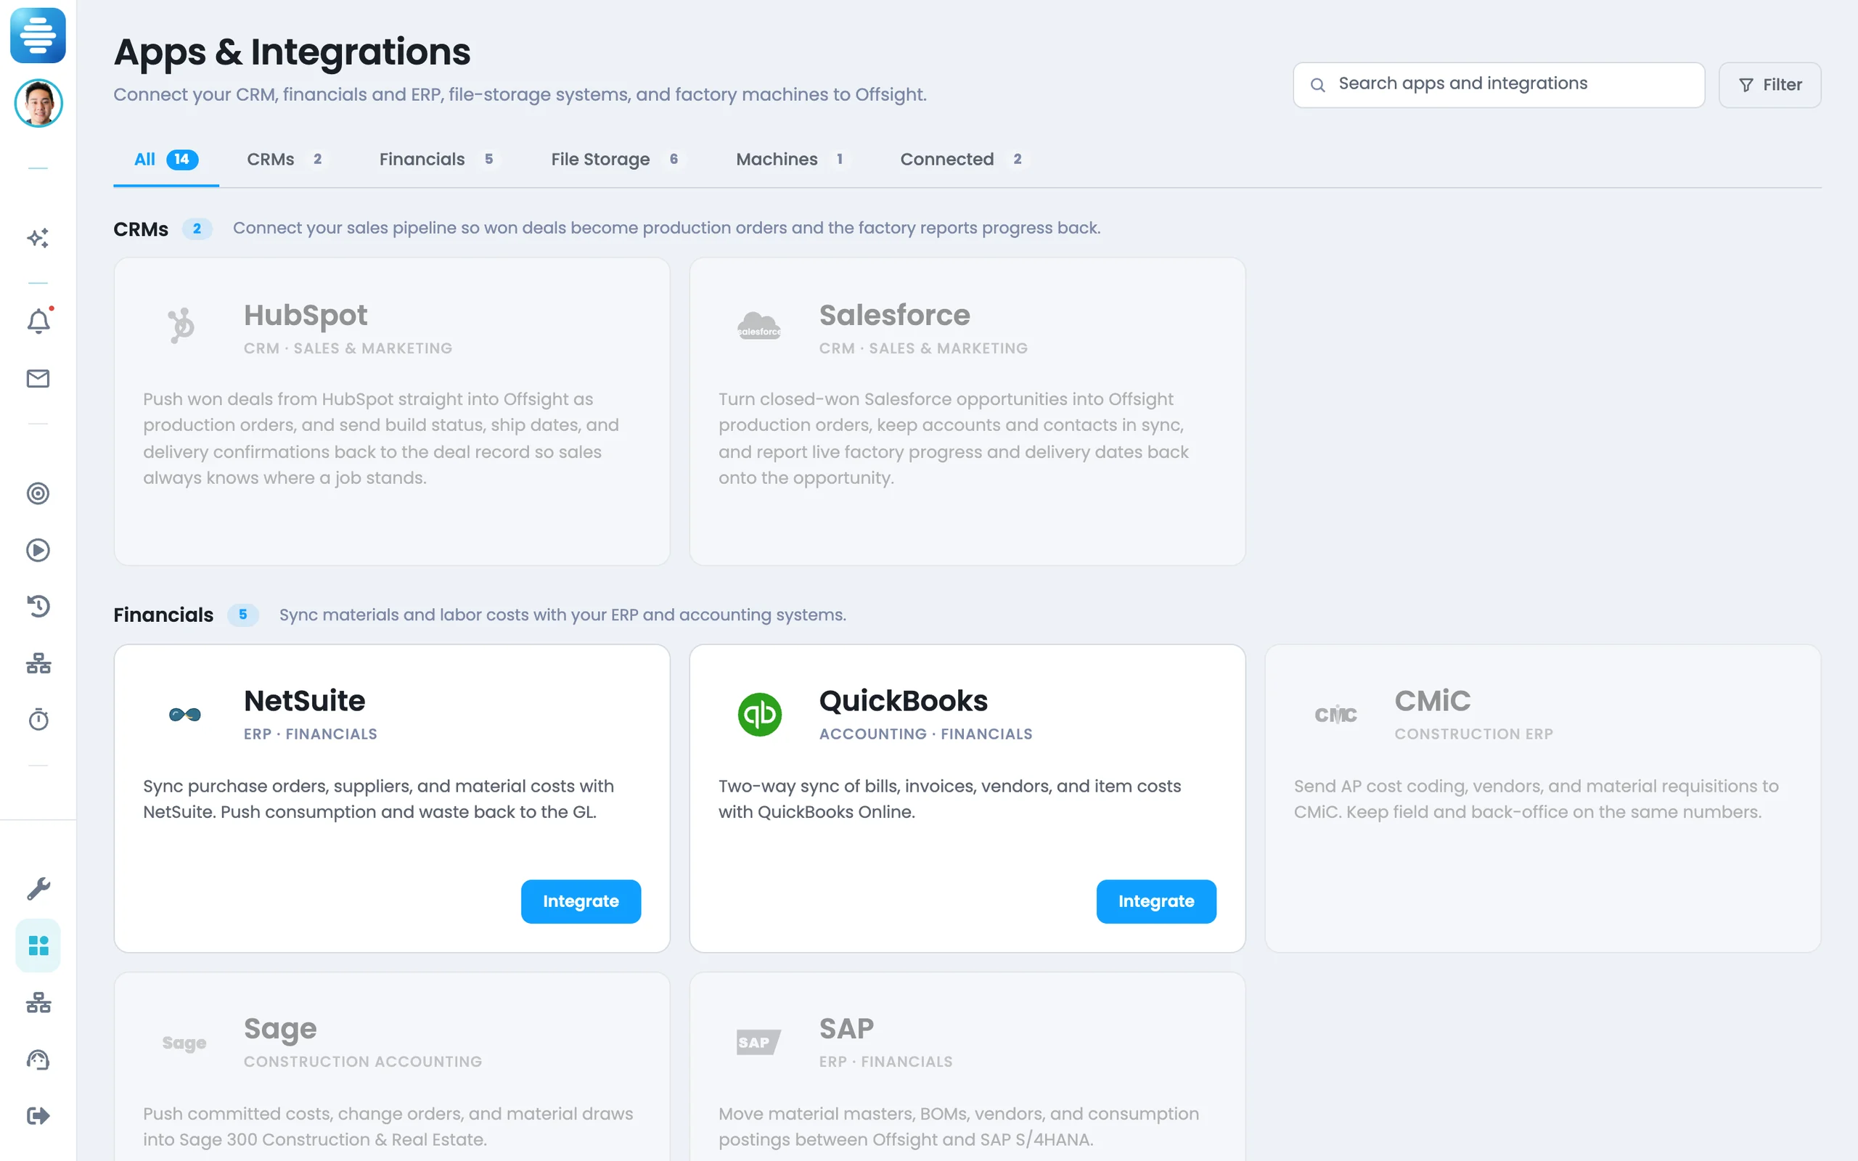Click the Financials section heading

(163, 615)
